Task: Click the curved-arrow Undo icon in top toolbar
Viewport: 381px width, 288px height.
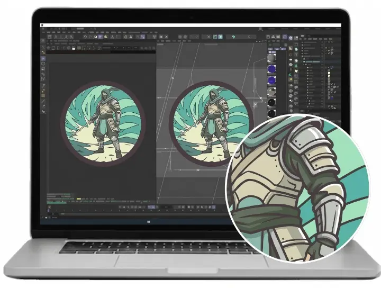Action: [85, 37]
